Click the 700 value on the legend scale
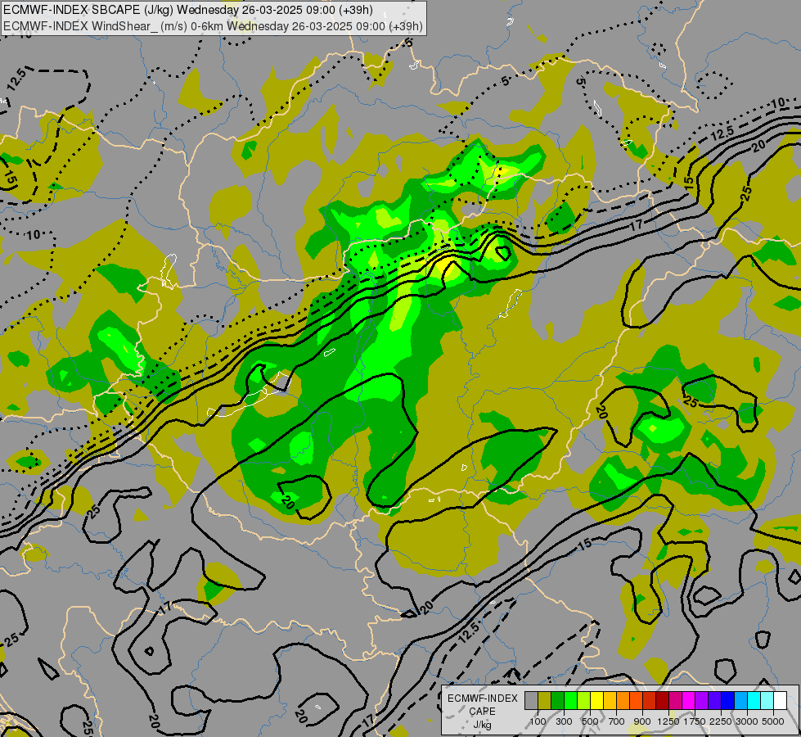The width and height of the screenshot is (801, 737). click(617, 721)
